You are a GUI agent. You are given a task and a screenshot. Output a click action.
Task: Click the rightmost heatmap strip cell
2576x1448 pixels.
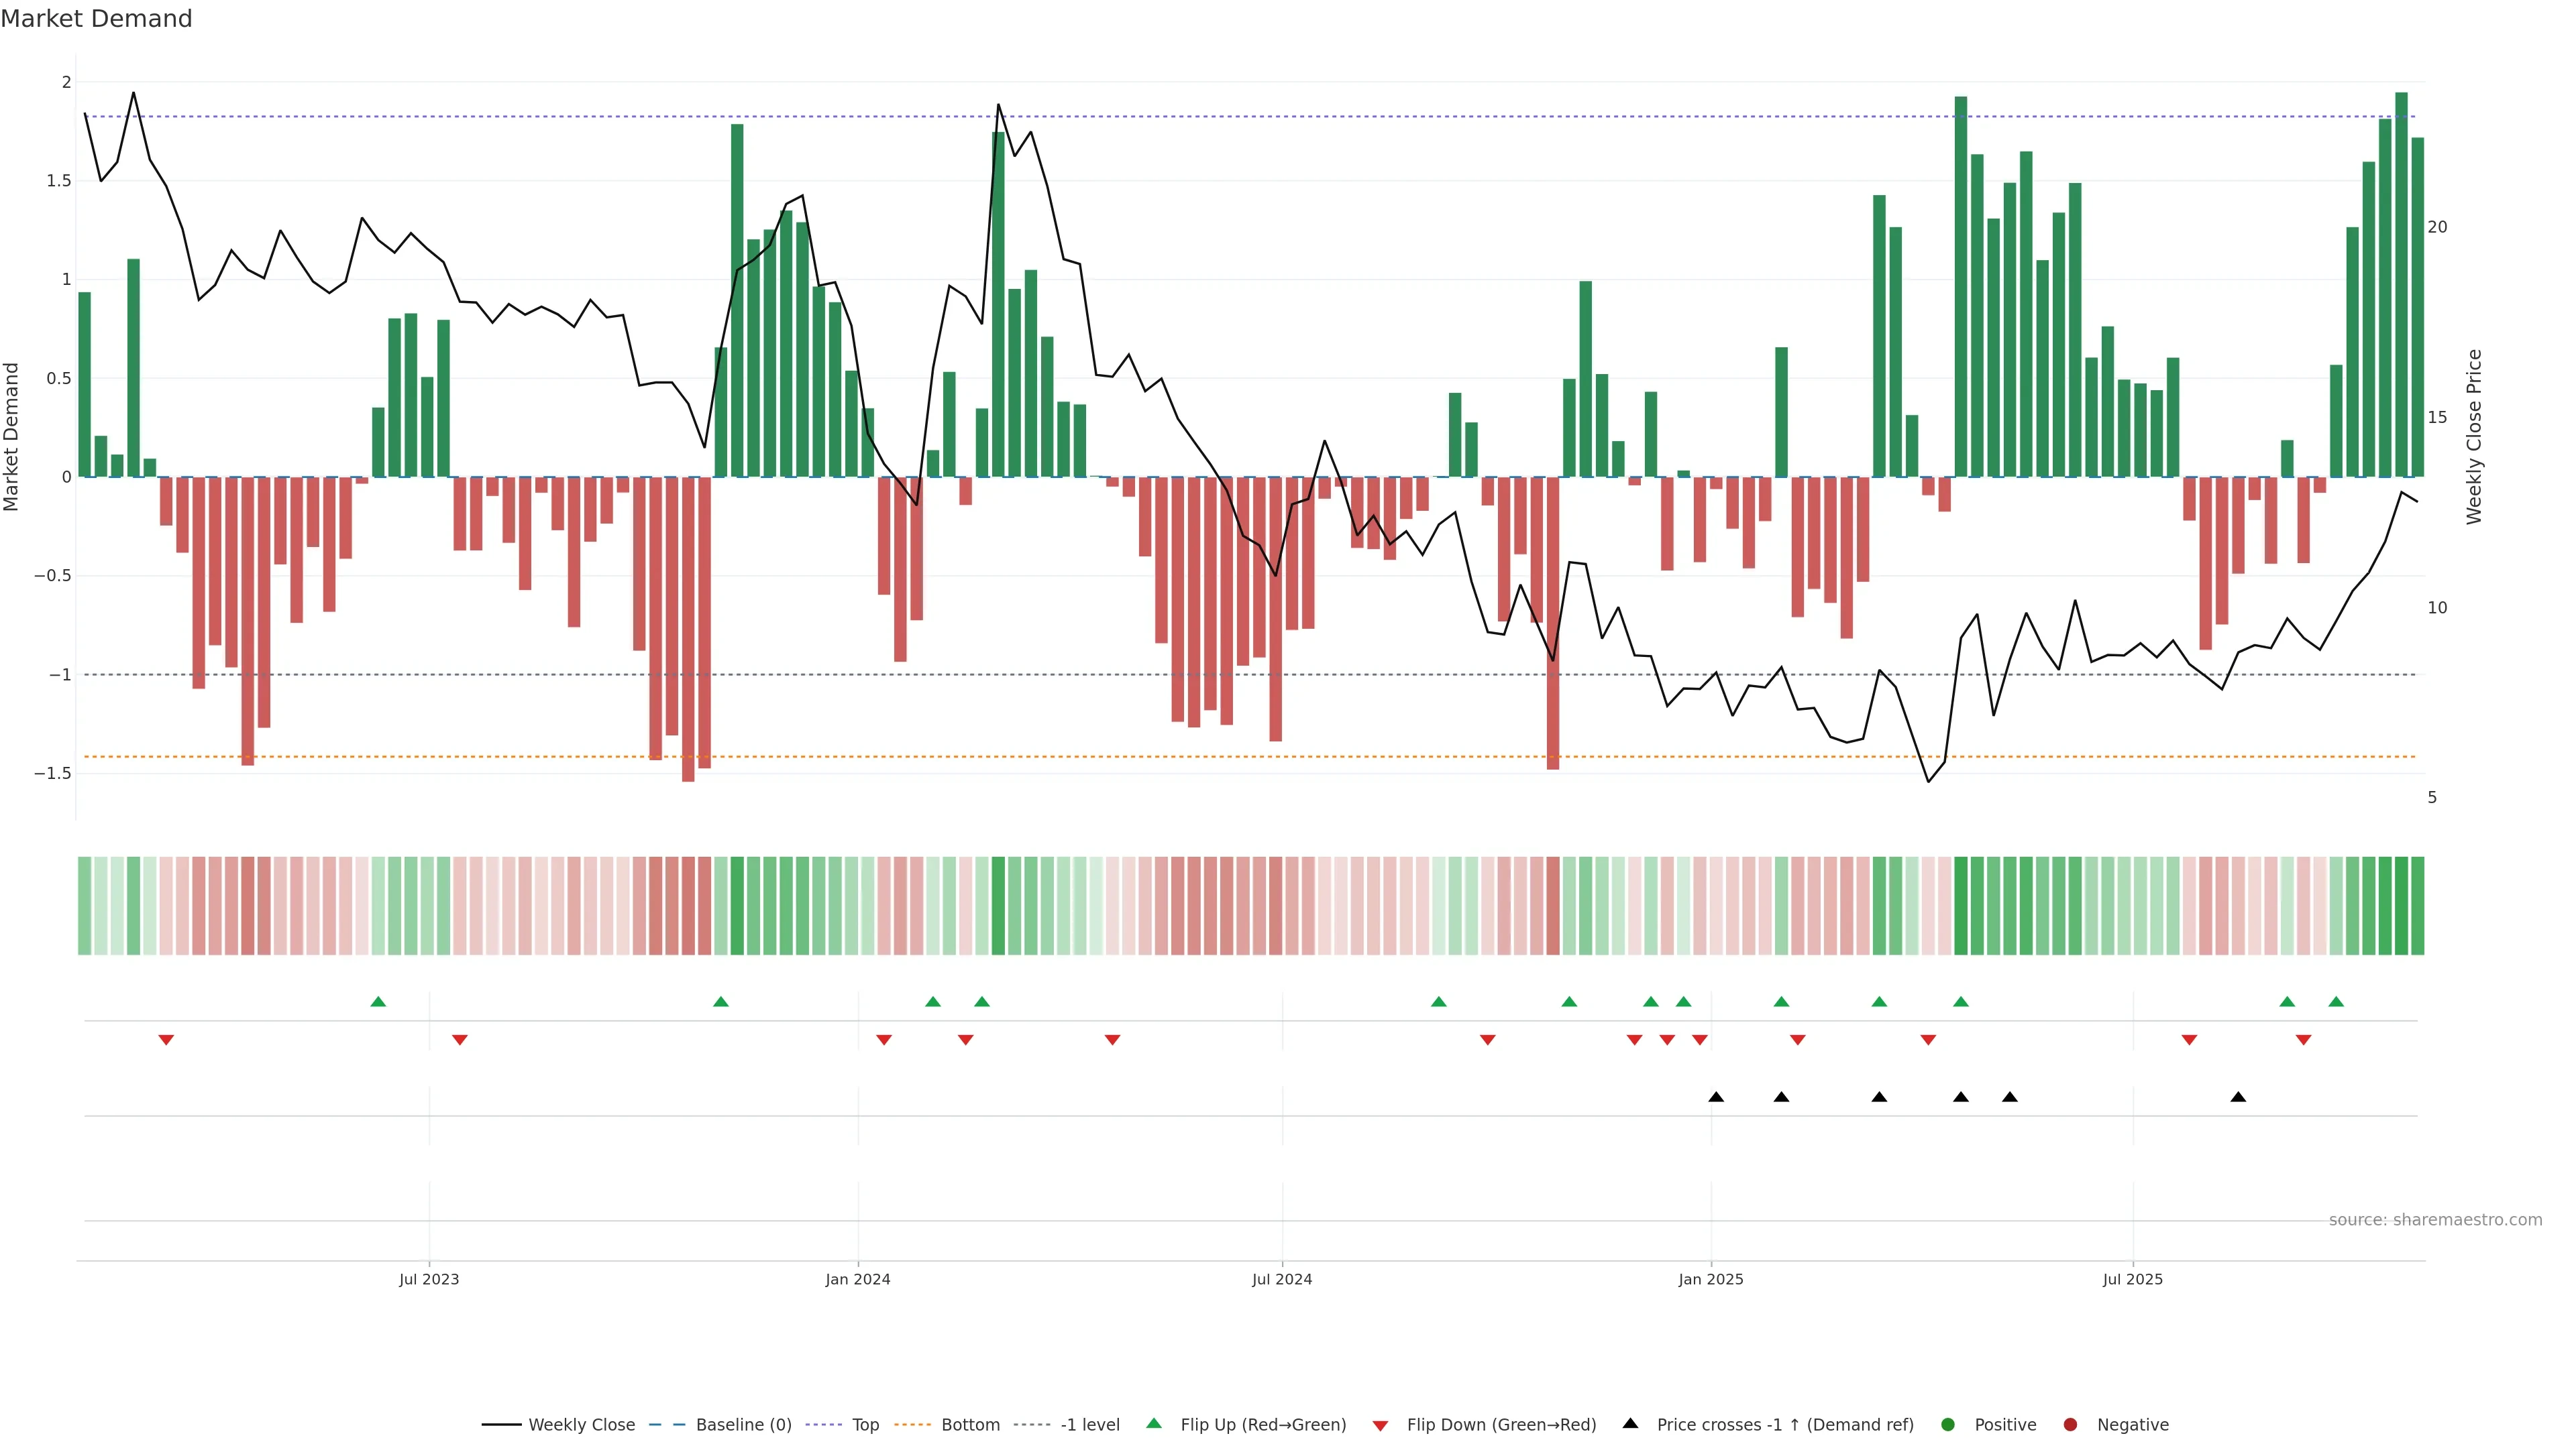point(2417,906)
